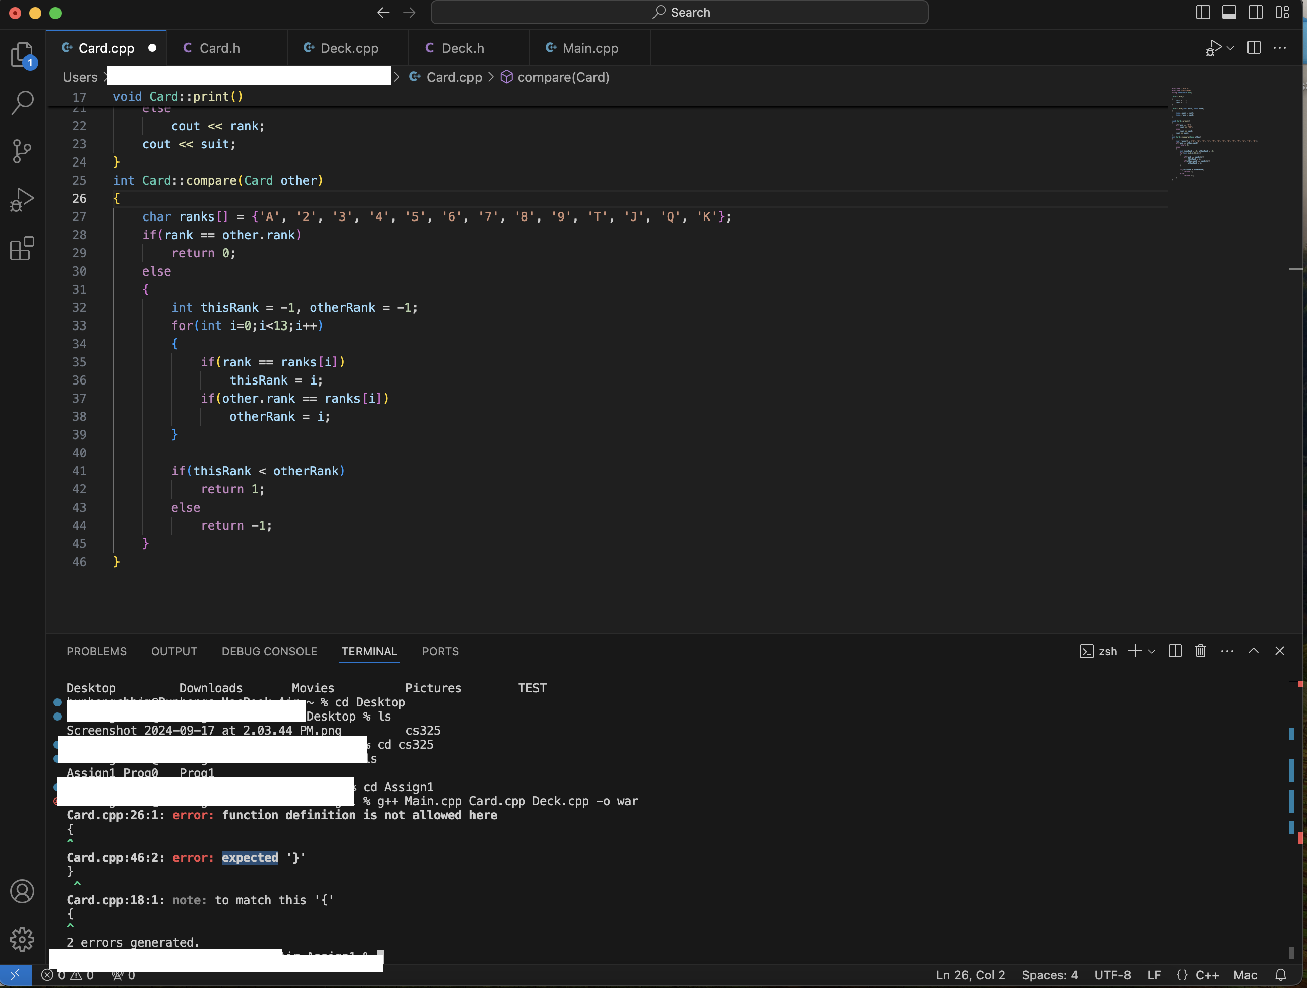This screenshot has height=988, width=1307.
Task: Click the C++ language mode button
Action: (1207, 975)
